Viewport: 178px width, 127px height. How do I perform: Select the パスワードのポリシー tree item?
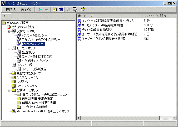click(x=34, y=35)
